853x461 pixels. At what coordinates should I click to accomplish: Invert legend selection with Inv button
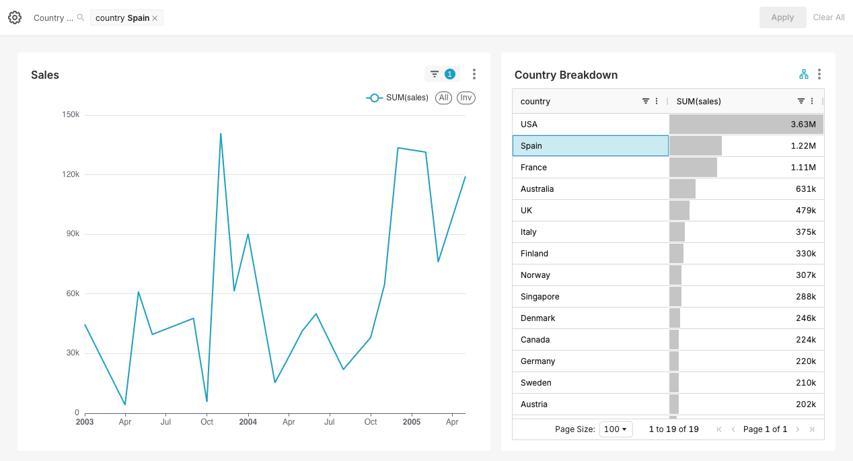point(466,98)
